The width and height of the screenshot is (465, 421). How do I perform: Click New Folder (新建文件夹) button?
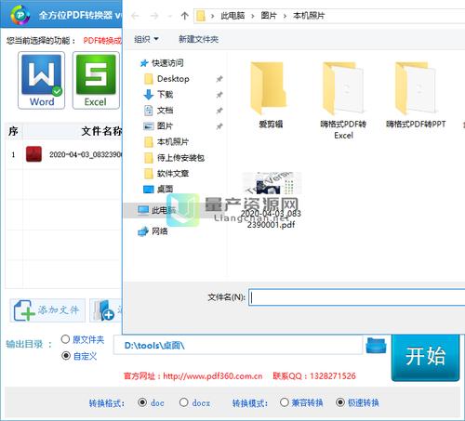click(x=198, y=39)
